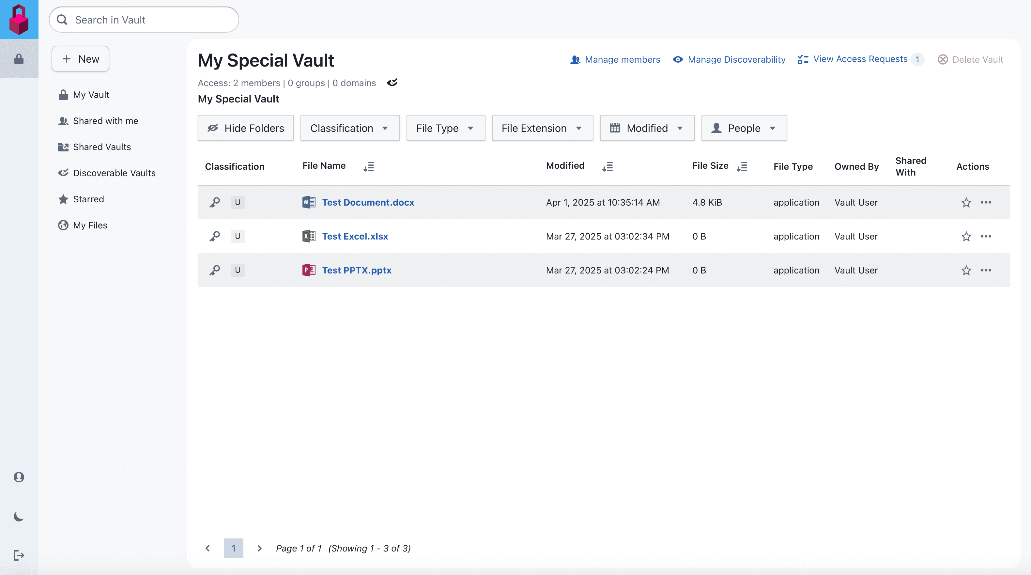Sort by File Size

(742, 166)
